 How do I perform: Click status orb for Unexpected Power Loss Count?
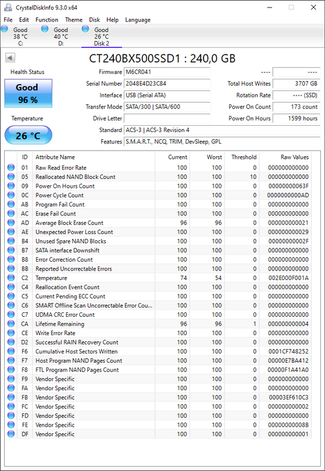click(11, 232)
